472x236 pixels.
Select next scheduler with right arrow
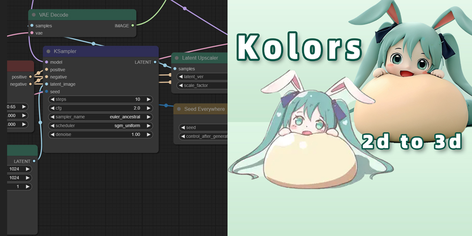pos(149,126)
